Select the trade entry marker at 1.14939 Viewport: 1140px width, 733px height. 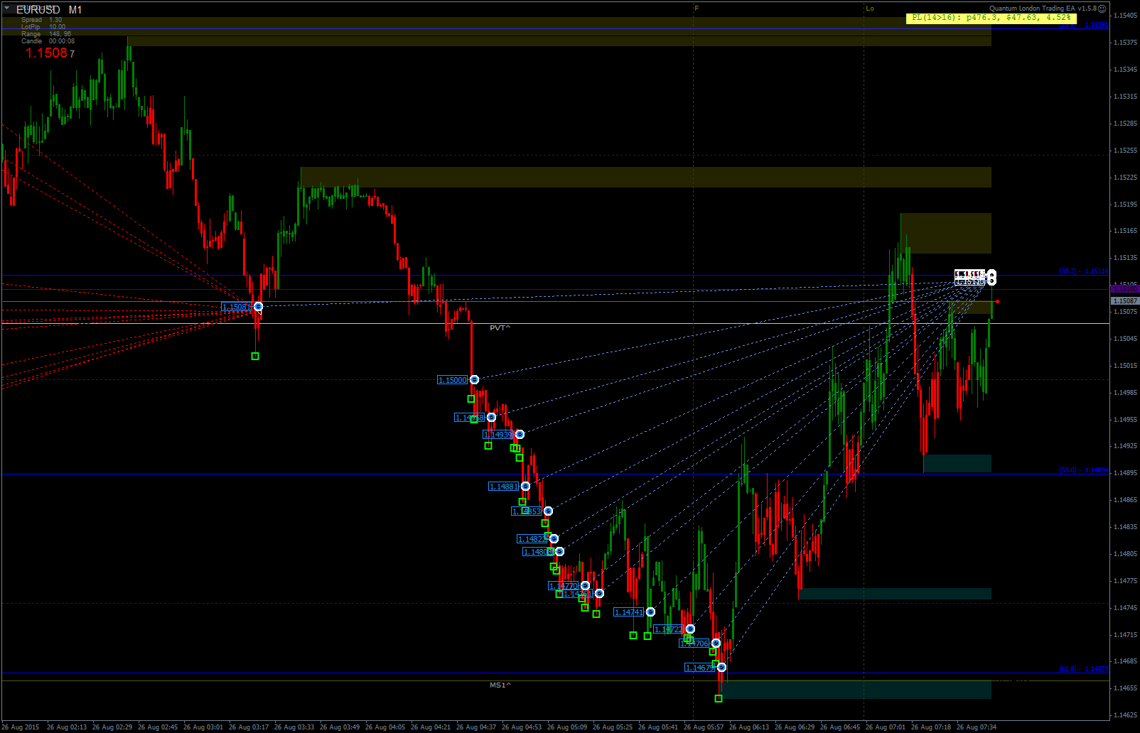[x=520, y=435]
